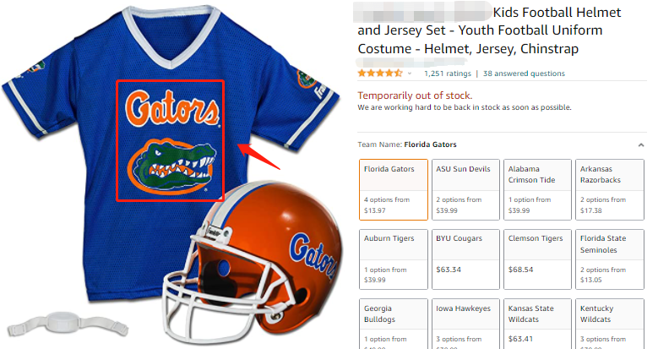Screen dimensions: 658x349
Task: Select the Florida Gators team option
Action: [393, 187]
